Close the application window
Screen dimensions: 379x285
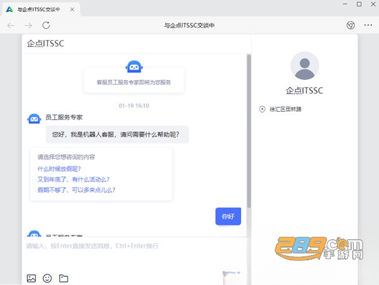[x=373, y=4]
